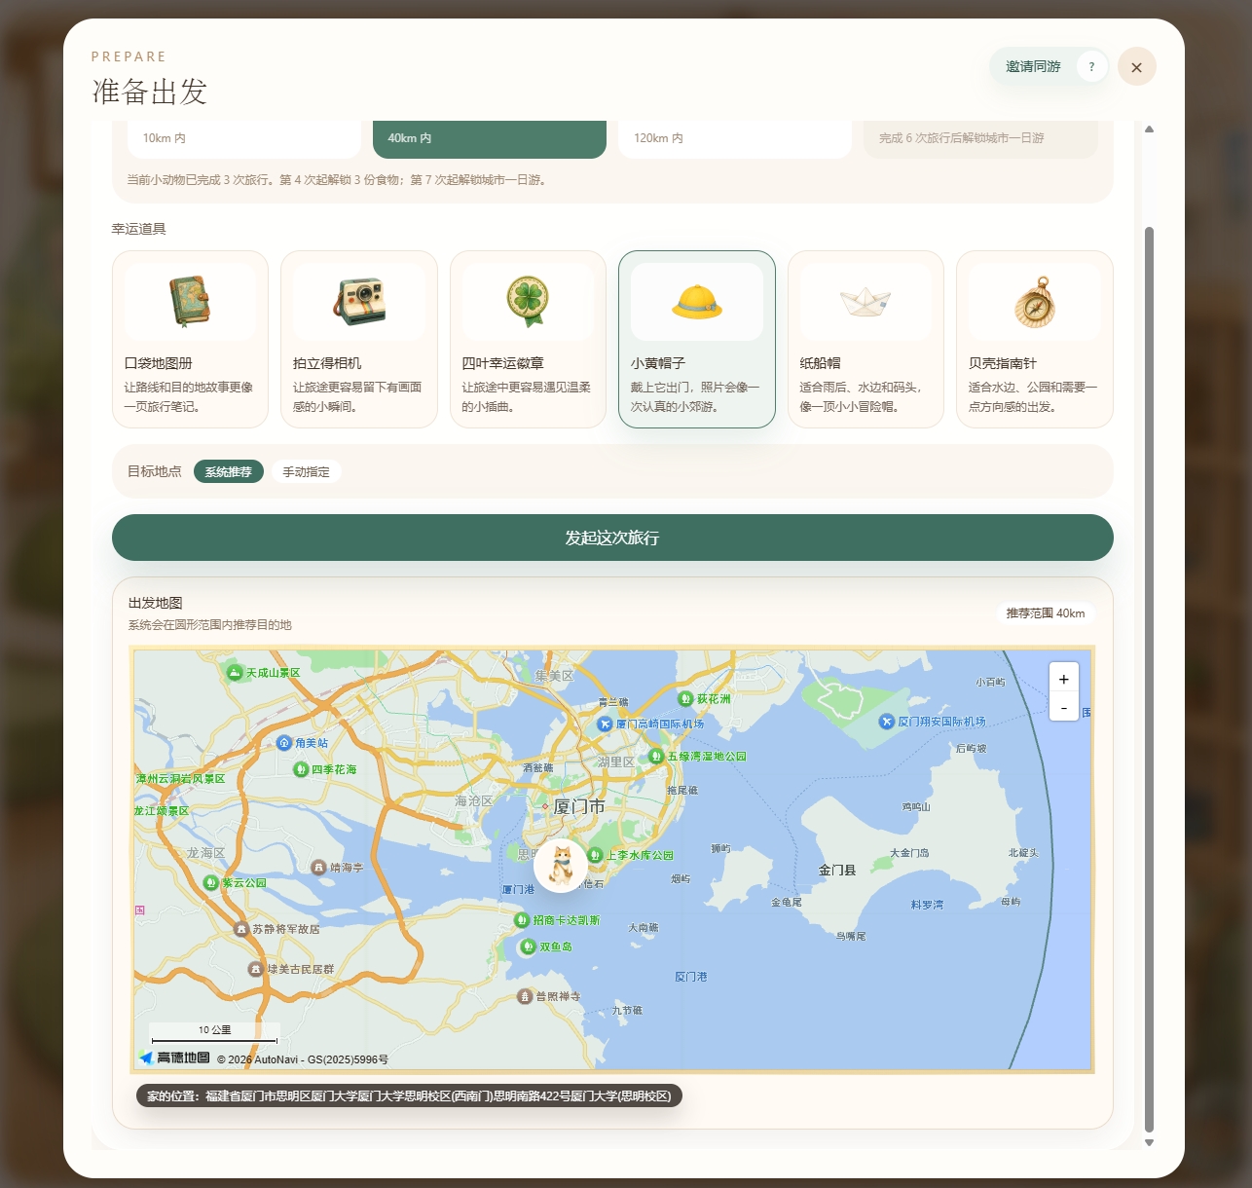Click the 厦门高崎国际机场 airport icon
This screenshot has height=1188, width=1252.
[605, 724]
